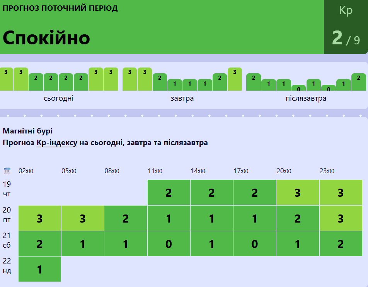Select the післязавтра label under the chart

pyautogui.click(x=306, y=98)
